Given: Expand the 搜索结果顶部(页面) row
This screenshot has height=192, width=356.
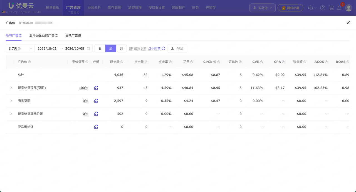Looking at the screenshot, I should [x=11, y=88].
